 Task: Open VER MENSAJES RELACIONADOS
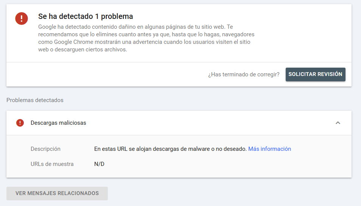click(x=57, y=193)
